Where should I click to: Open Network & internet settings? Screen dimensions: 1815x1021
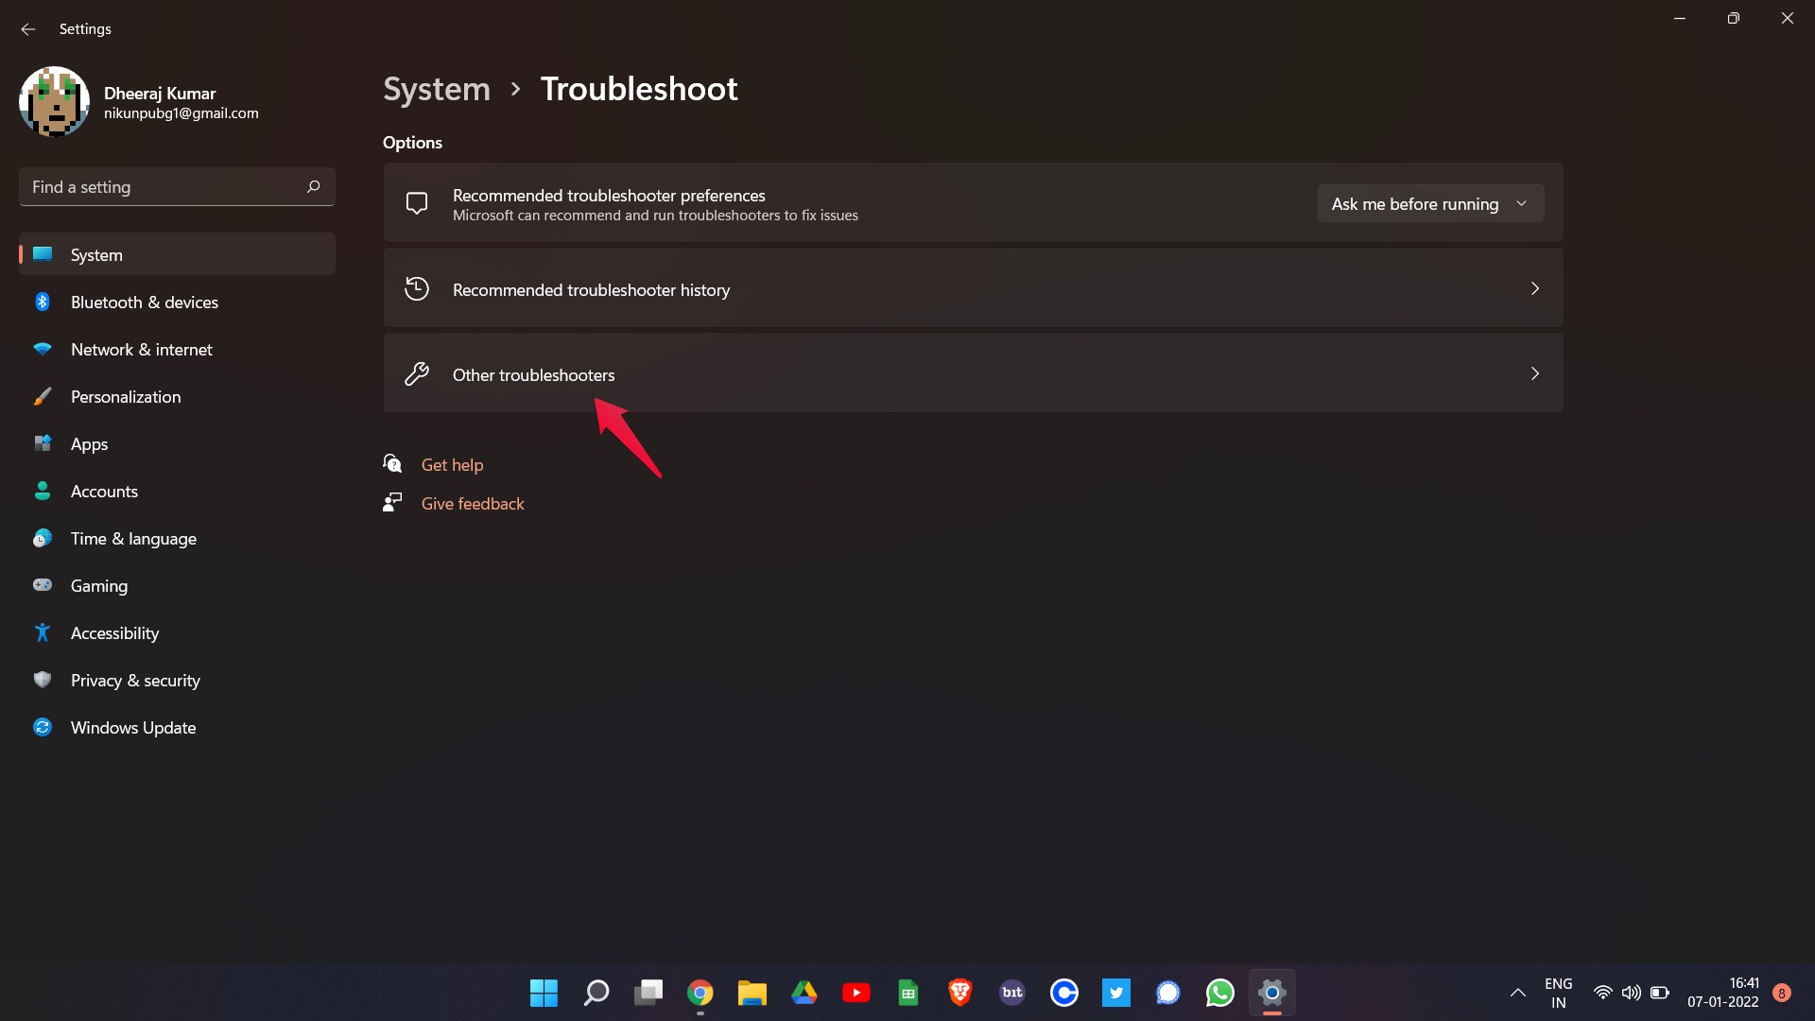(141, 349)
